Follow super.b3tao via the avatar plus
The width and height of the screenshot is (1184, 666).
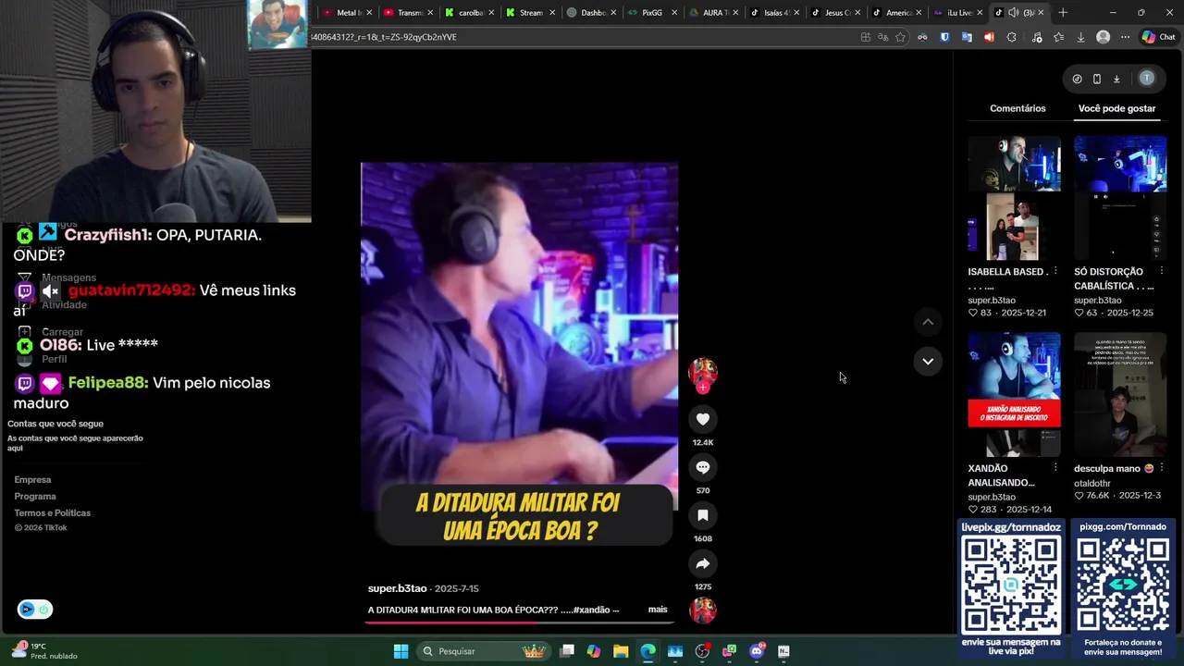click(703, 388)
